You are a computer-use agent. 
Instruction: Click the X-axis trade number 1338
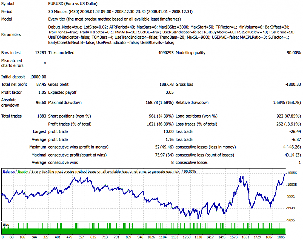coord(198,237)
